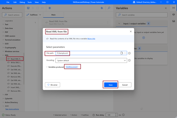
Task: Open the Subflows dropdown
Action: tap(34, 14)
